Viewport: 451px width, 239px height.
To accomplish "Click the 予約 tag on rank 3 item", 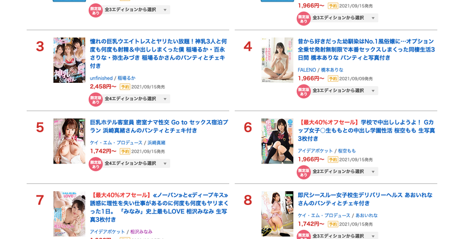I will 125,87.
